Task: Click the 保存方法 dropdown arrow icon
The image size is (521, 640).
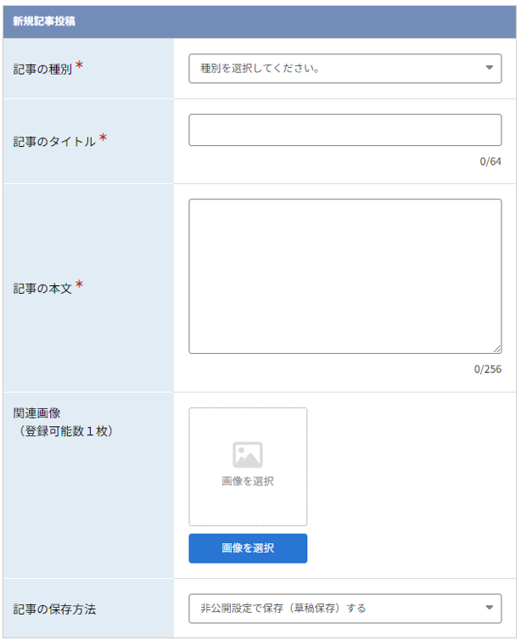Action: [x=489, y=608]
